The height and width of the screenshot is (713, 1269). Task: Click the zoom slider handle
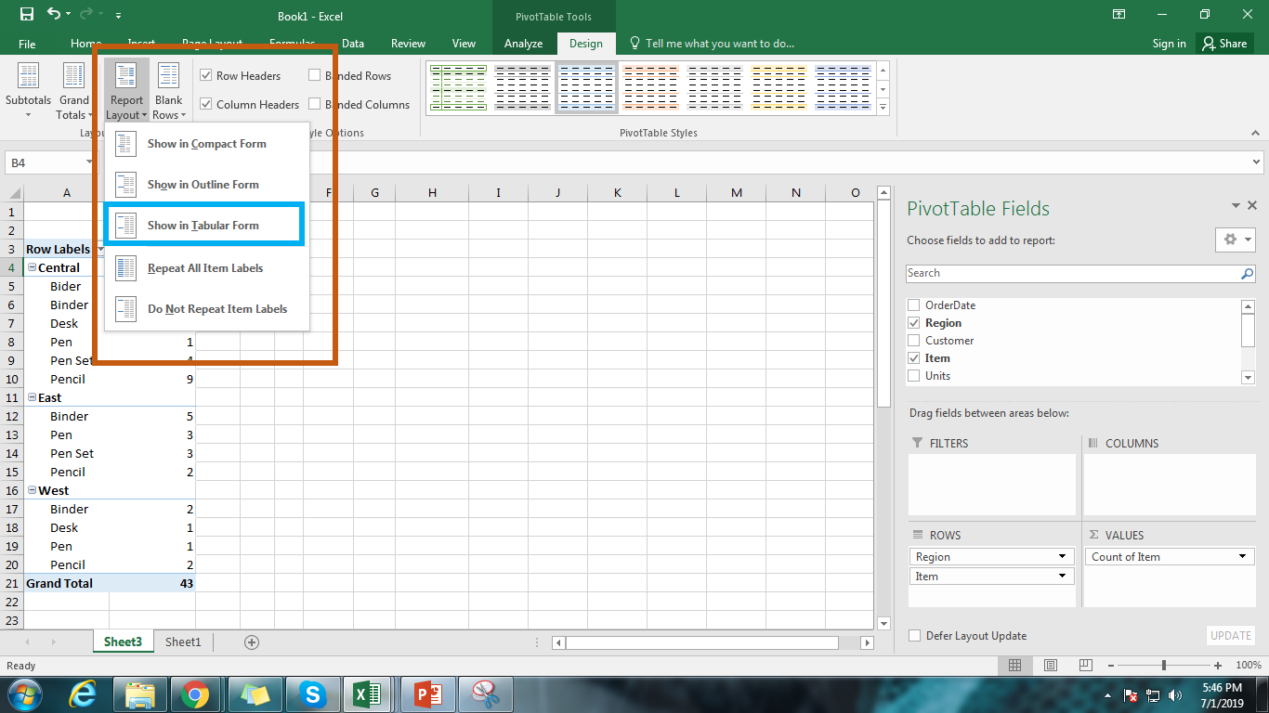1164,666
